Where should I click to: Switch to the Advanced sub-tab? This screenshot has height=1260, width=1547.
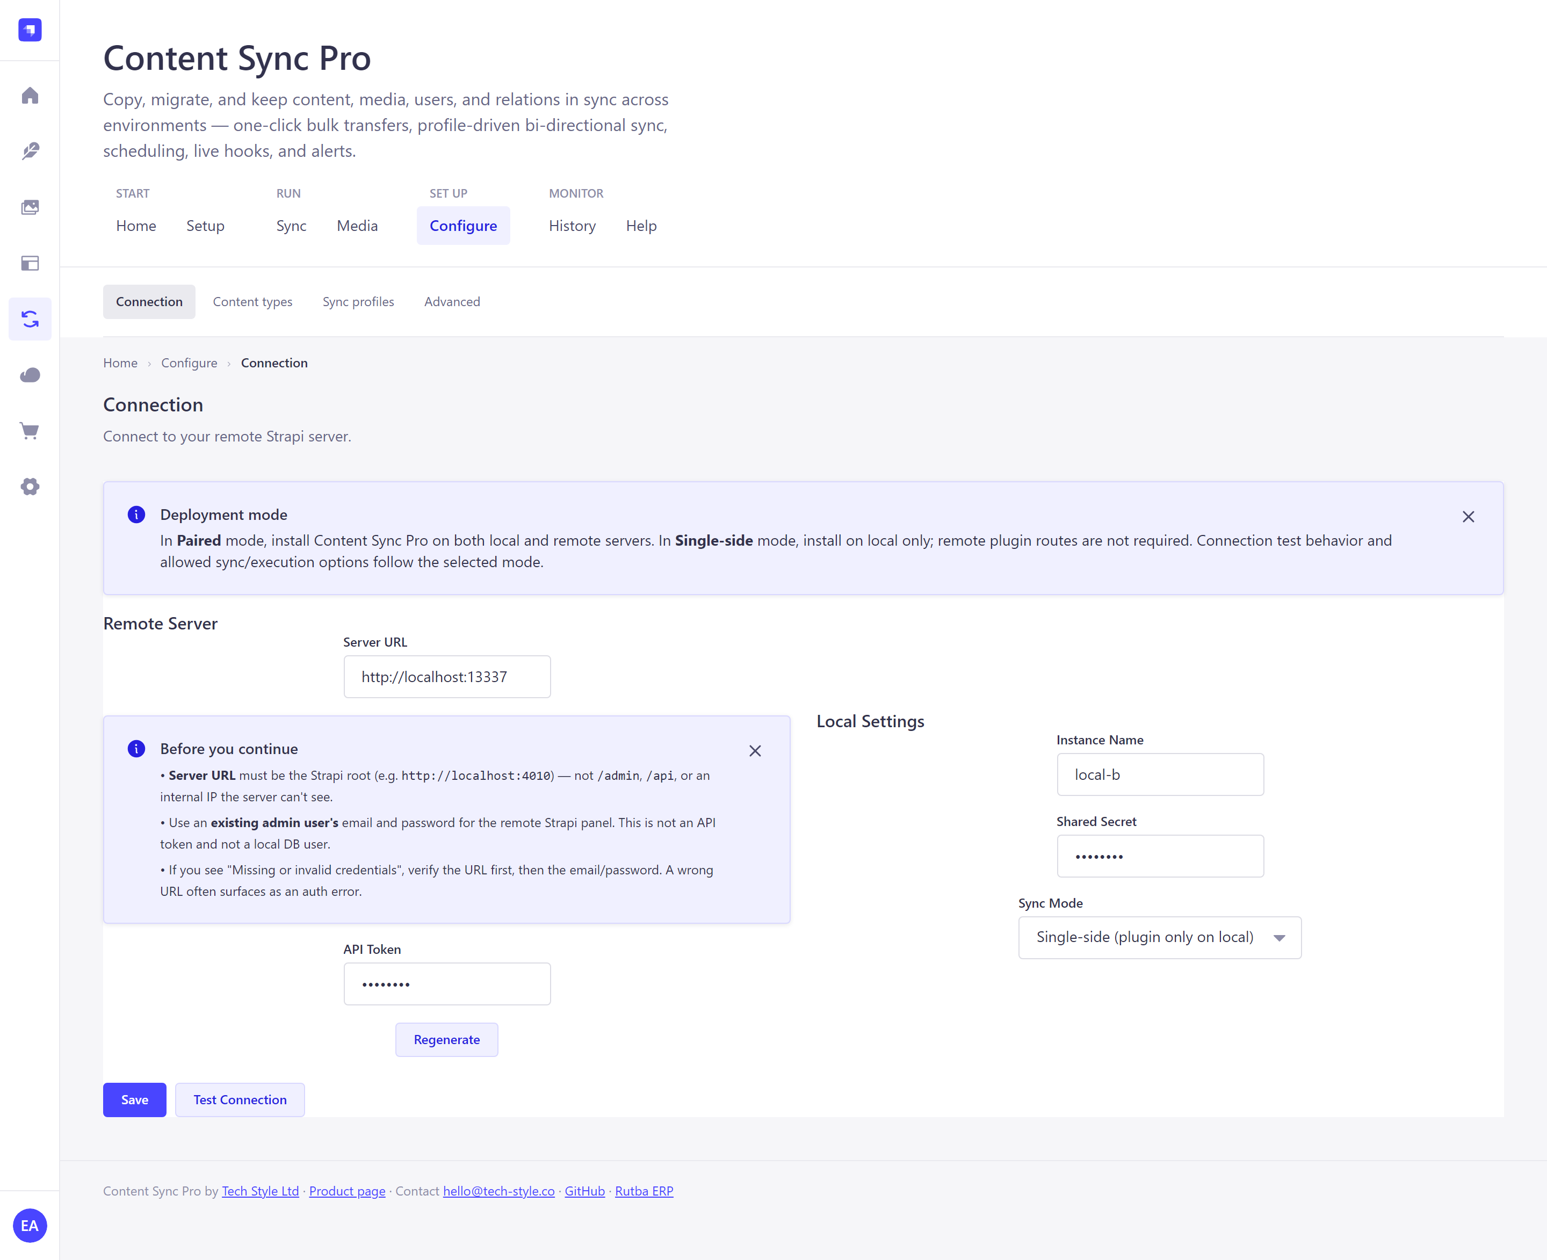pyautogui.click(x=452, y=302)
